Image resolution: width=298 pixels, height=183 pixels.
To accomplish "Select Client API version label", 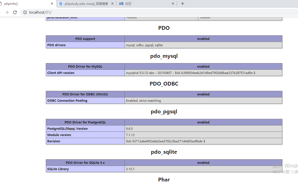I will coord(85,73).
